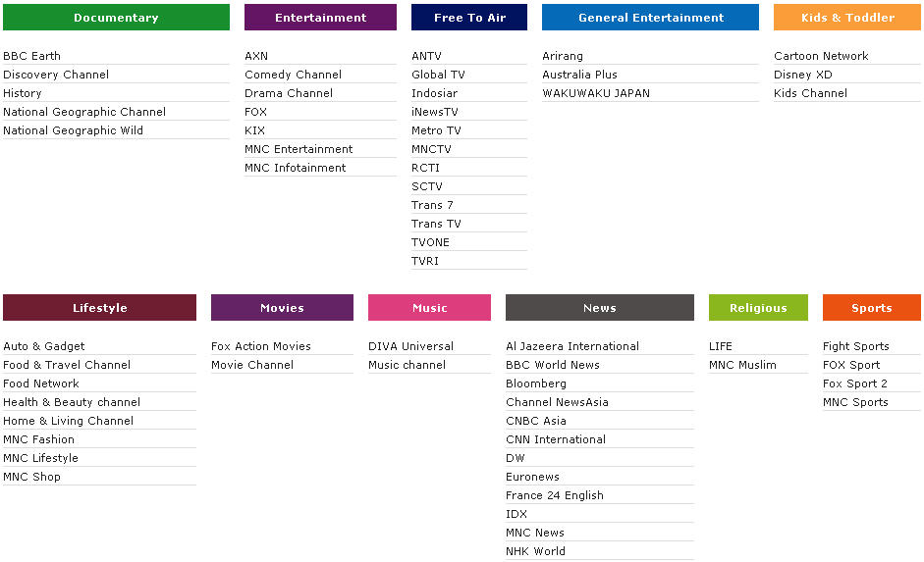Select National Geographic Wild channel

tap(73, 130)
